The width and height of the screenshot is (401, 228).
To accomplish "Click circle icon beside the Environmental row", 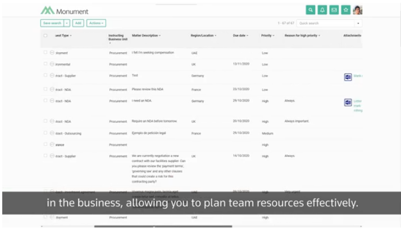I will click(x=52, y=64).
